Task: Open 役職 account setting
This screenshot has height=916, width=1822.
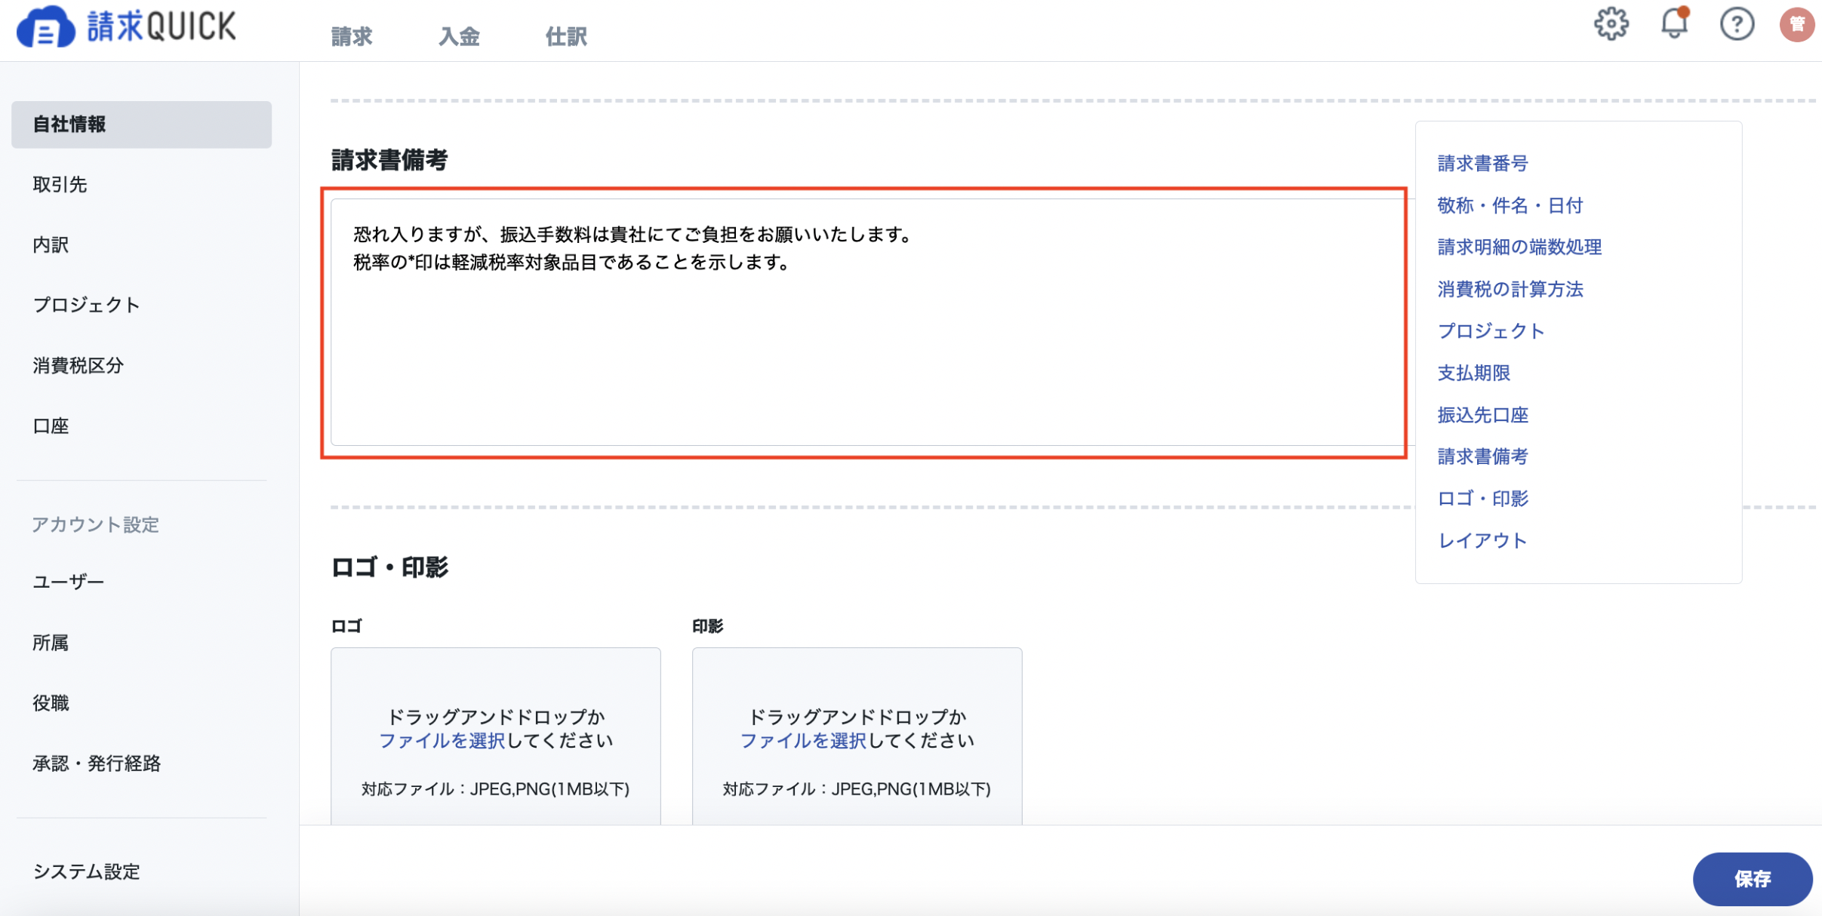Action: 51,703
